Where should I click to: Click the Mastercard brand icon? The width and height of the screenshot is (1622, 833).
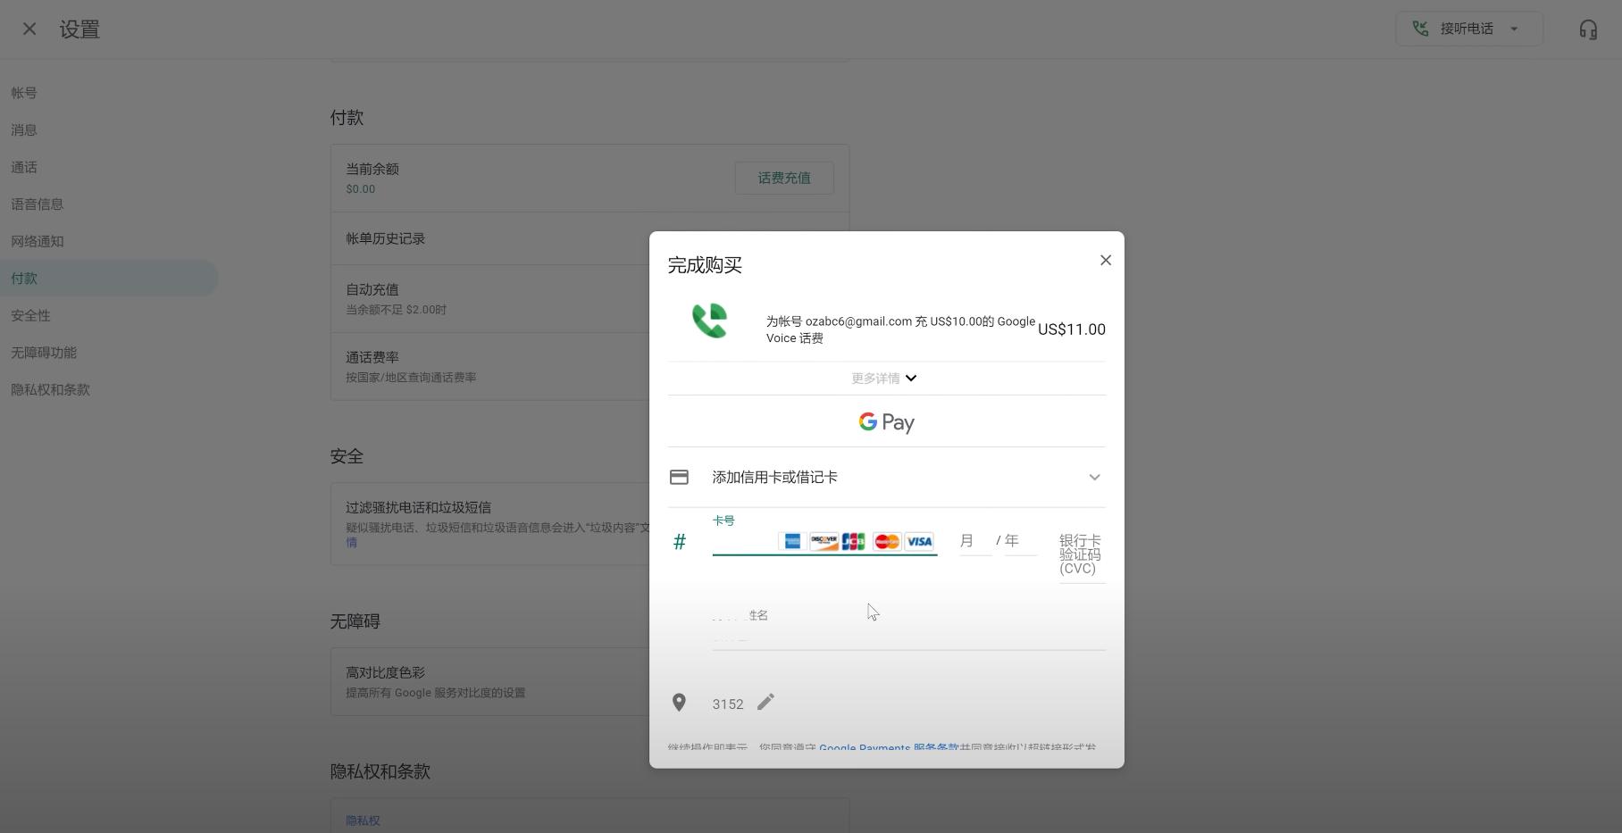[886, 541]
